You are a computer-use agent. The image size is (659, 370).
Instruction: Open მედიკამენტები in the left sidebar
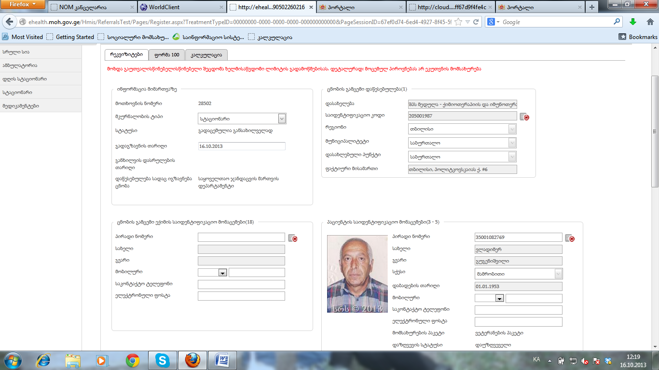[21, 106]
